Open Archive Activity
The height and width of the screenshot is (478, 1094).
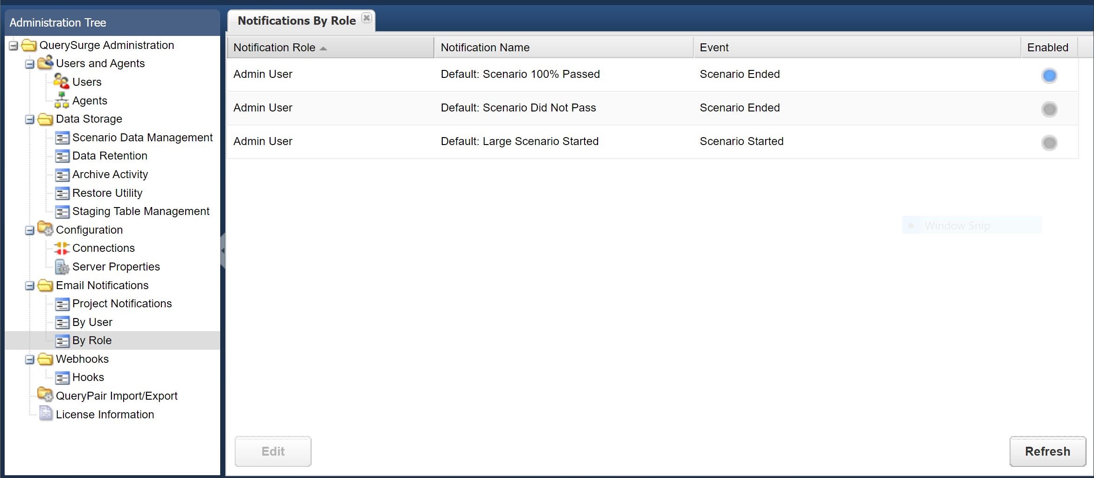[110, 174]
